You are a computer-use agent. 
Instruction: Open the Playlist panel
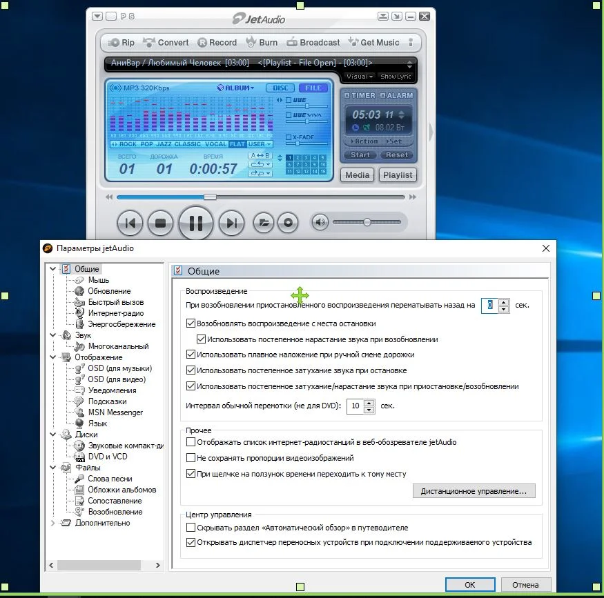(x=398, y=175)
